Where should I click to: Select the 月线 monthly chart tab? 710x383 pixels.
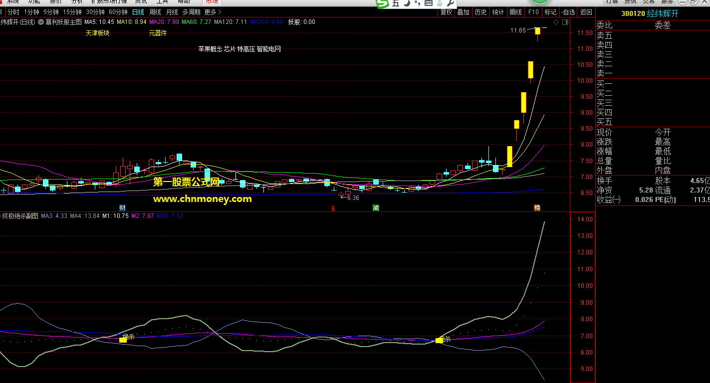pyautogui.click(x=172, y=12)
